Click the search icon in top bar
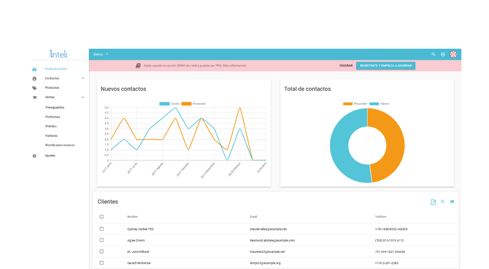489x269 pixels. point(433,54)
